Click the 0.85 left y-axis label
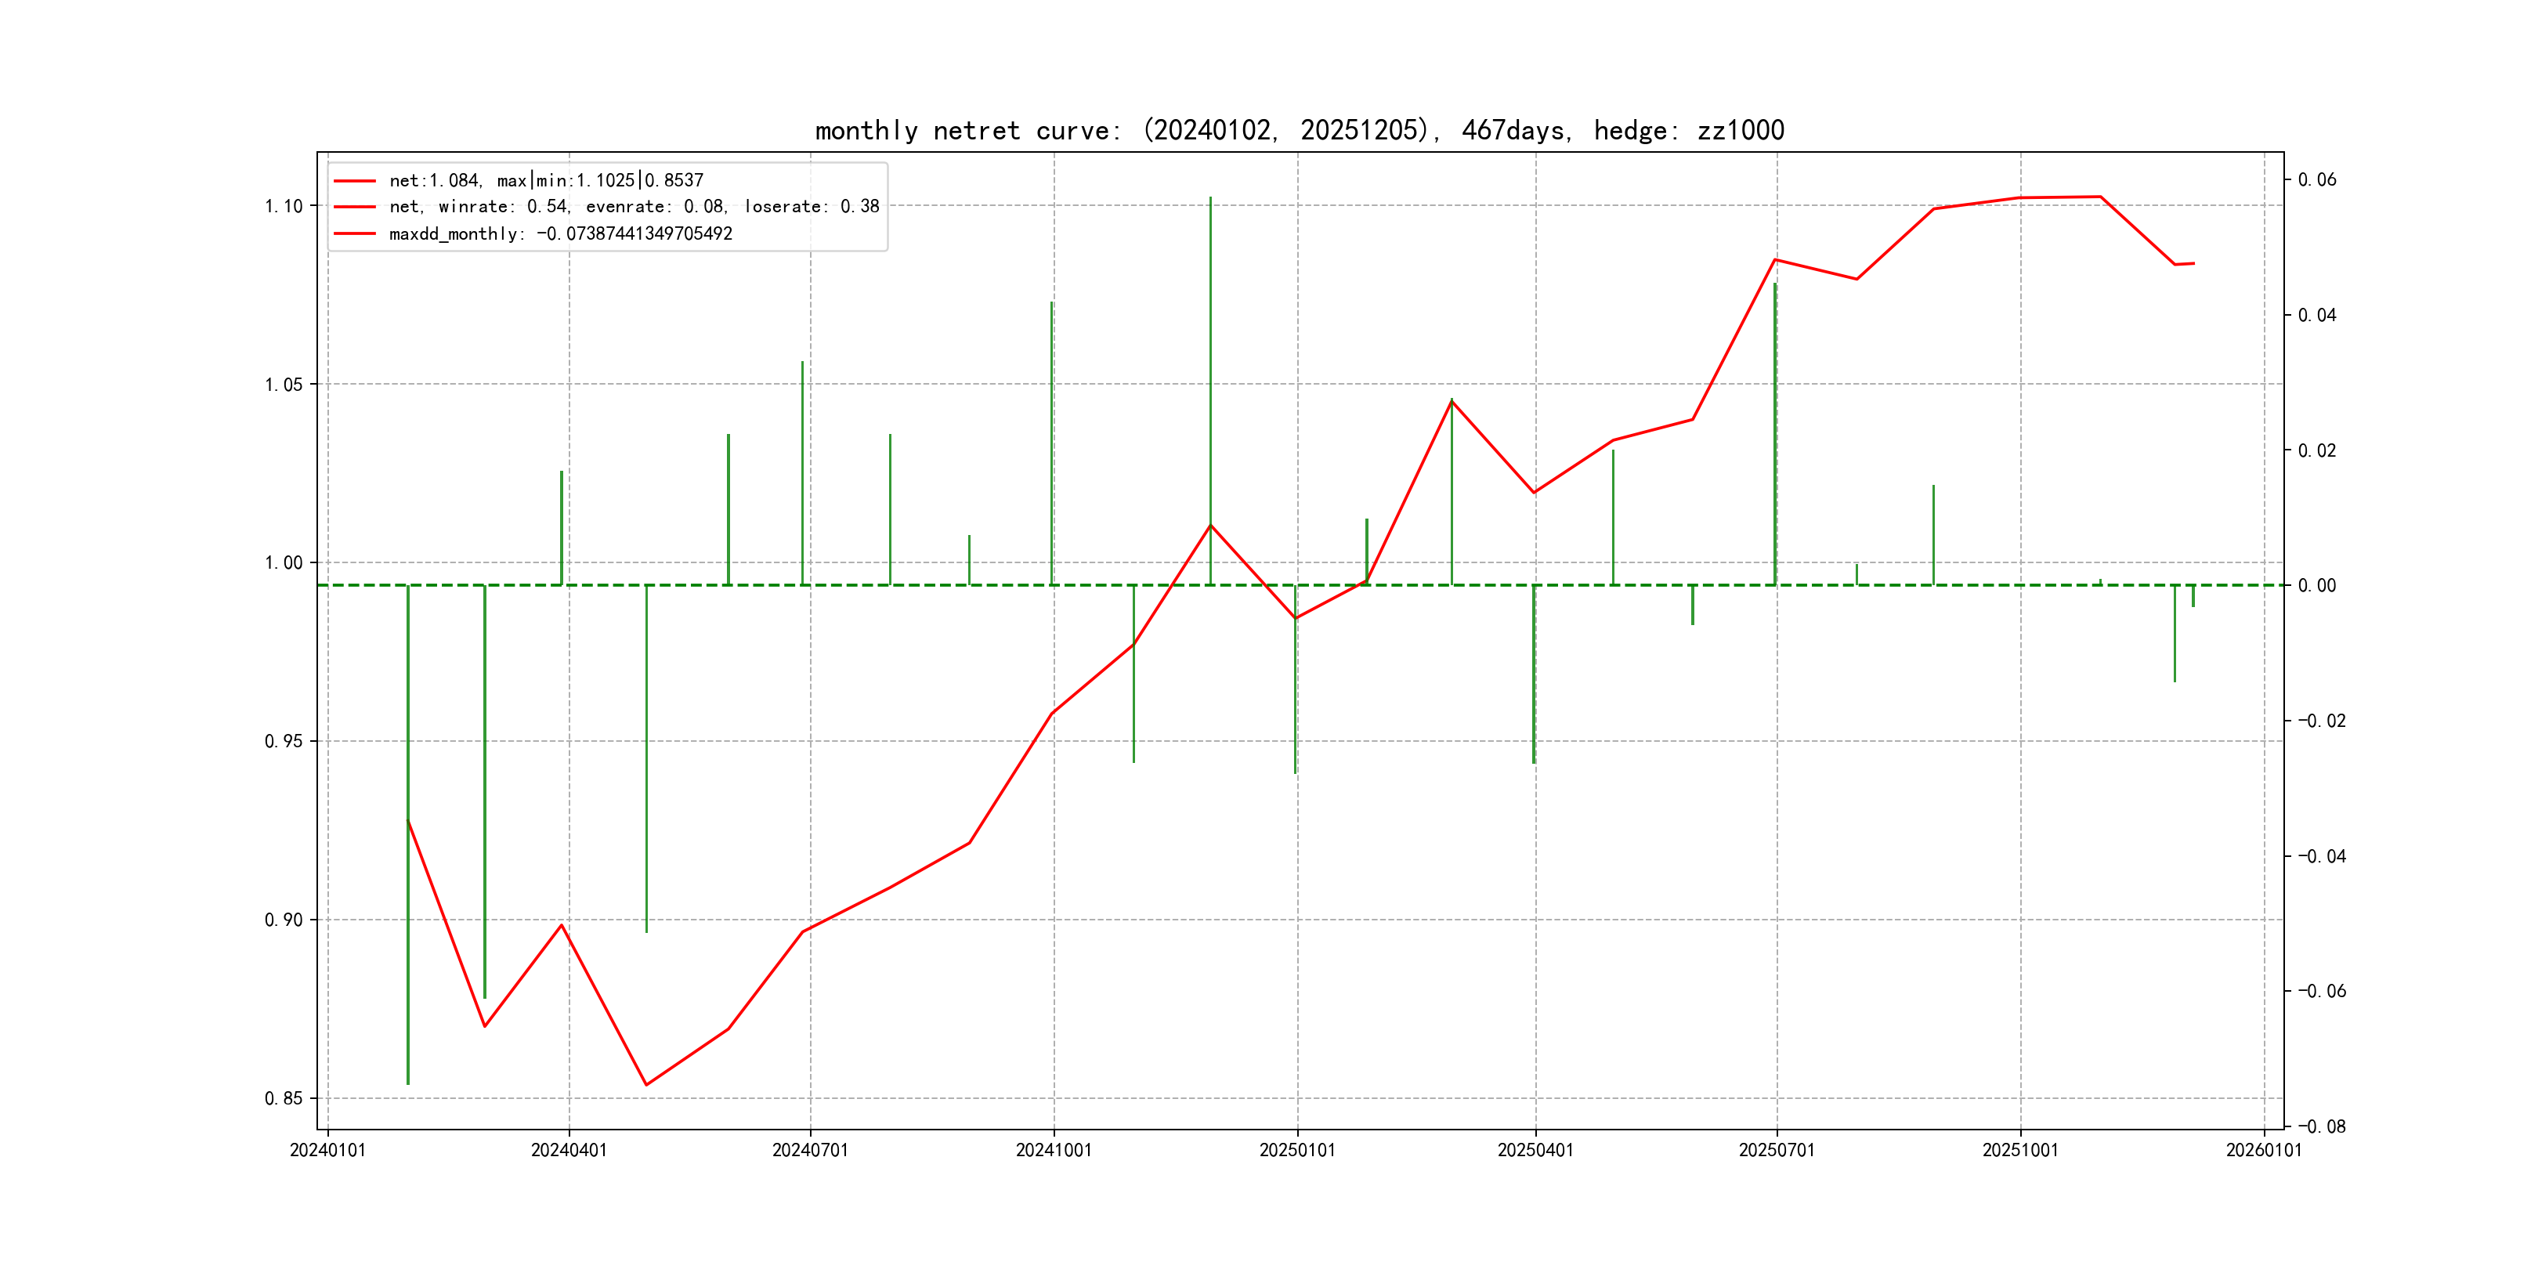Screen dimensions: 2538x1269 coord(284,1098)
